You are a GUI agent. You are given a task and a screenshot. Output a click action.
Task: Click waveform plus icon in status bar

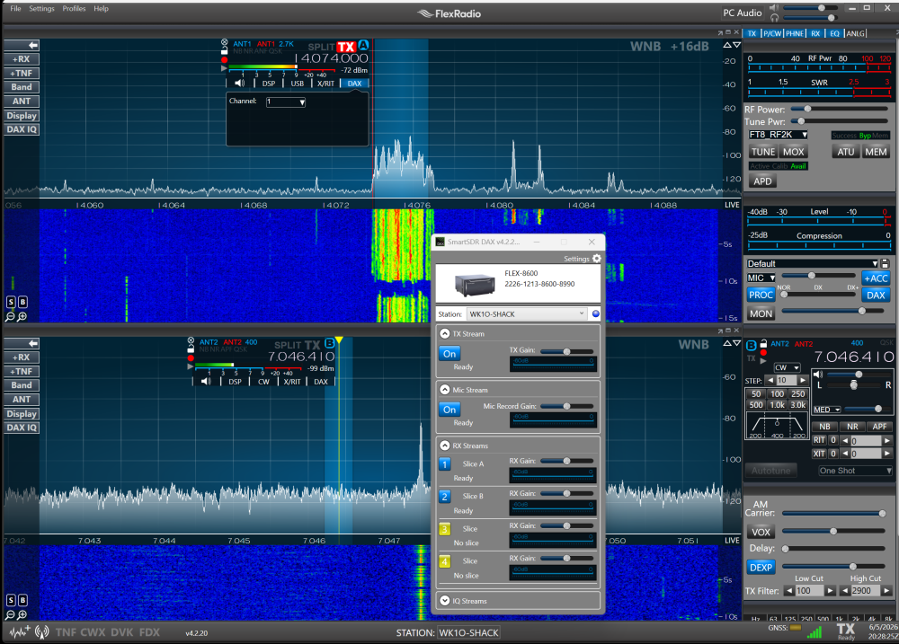(20, 632)
